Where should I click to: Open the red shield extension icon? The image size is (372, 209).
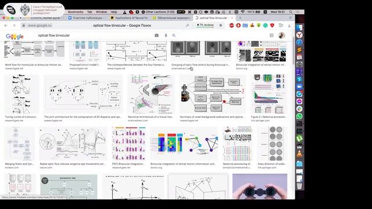click(x=272, y=26)
